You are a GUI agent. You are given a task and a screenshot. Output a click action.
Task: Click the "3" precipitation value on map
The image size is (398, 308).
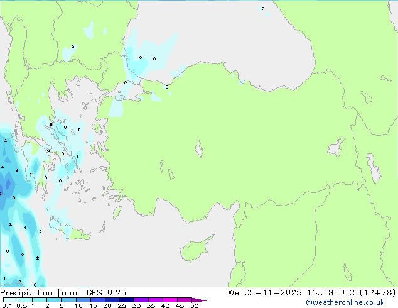(14, 198)
